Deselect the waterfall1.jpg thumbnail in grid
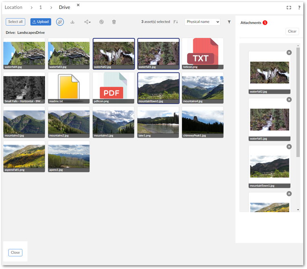Viewport: 307px width, 269px height. coord(158,53)
